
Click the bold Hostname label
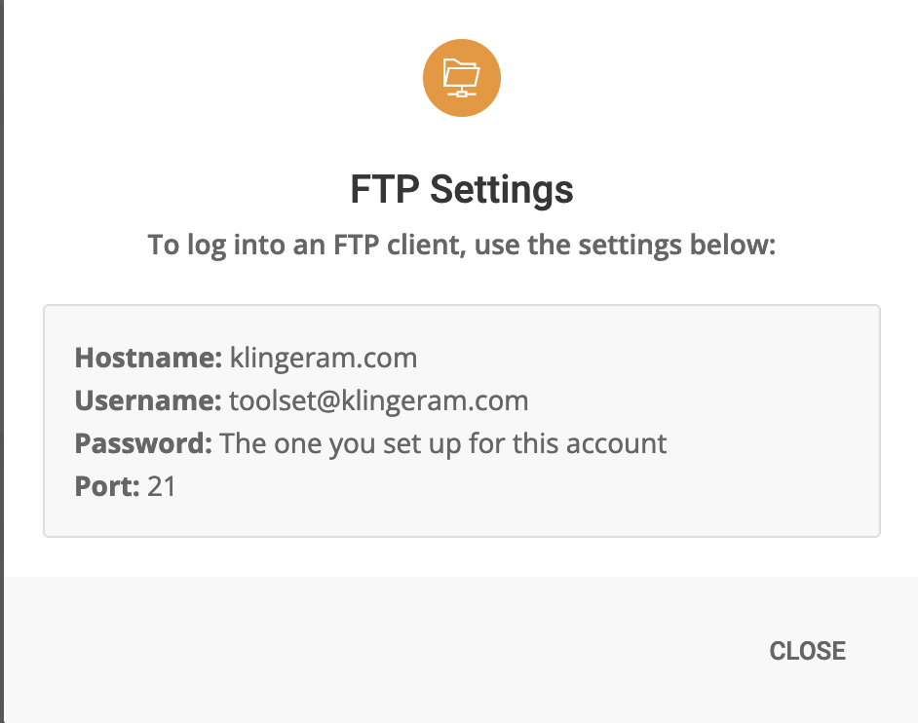click(x=148, y=358)
